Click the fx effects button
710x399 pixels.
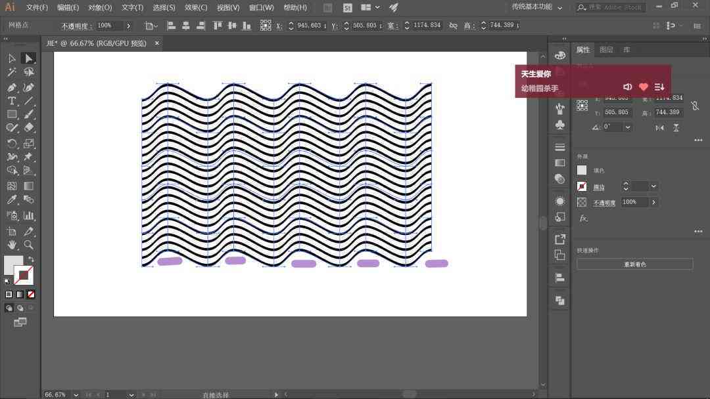pos(583,219)
